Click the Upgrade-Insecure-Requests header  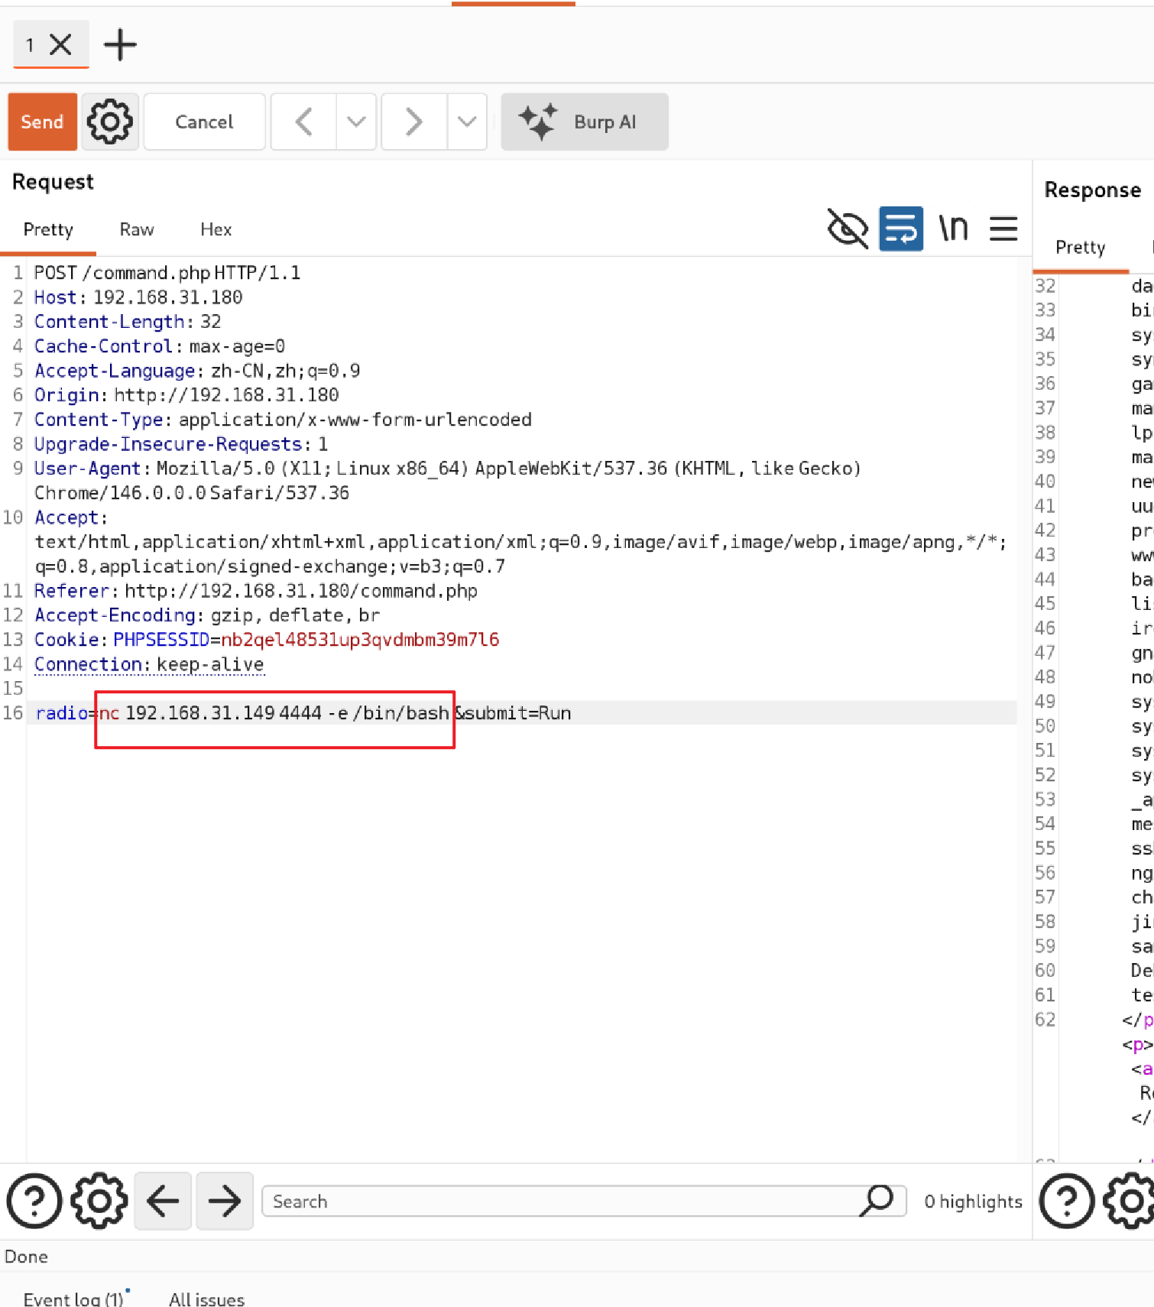(181, 444)
